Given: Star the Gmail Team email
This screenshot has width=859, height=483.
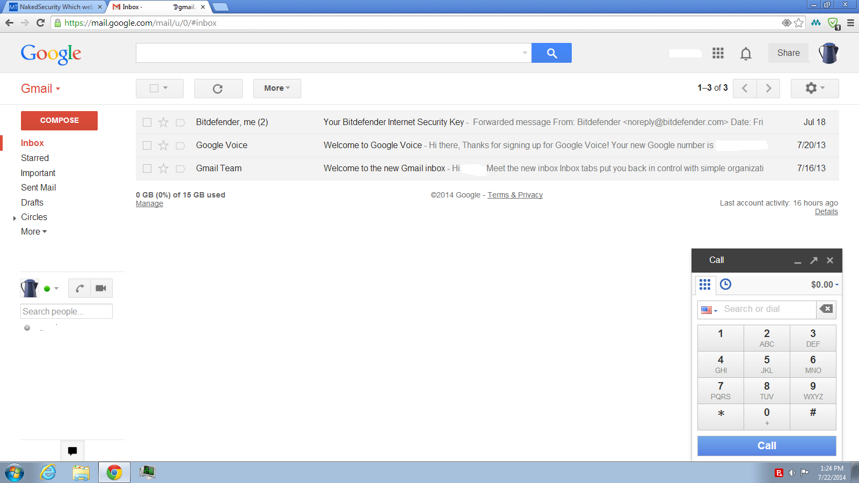Looking at the screenshot, I should pos(164,169).
